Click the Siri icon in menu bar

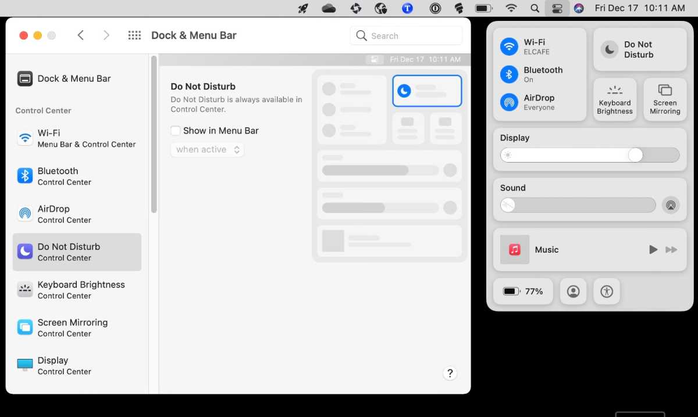click(578, 8)
